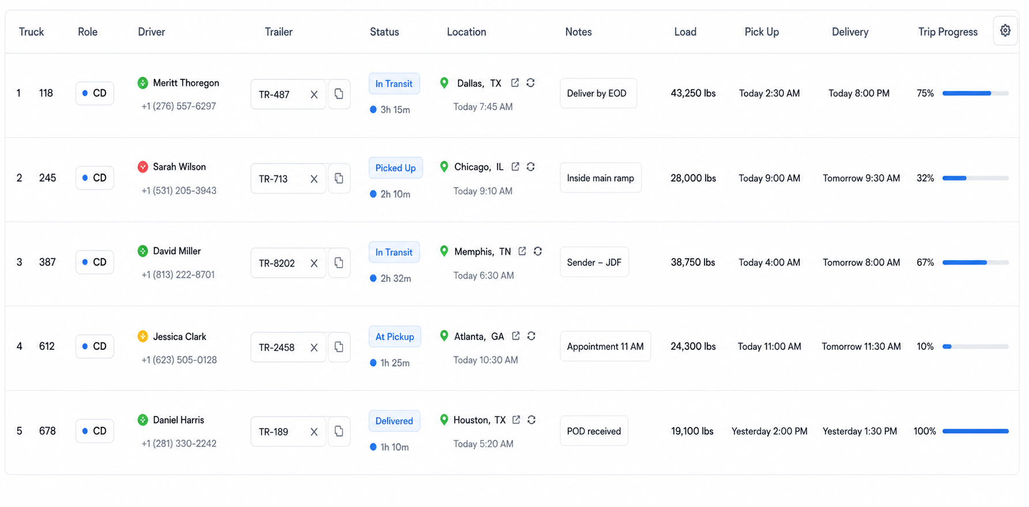Sort by Delivery column header

850,32
